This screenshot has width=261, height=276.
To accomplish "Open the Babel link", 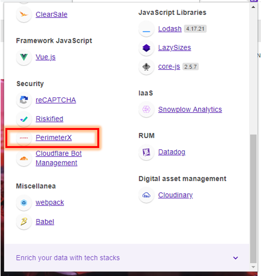I will pyautogui.click(x=45, y=221).
